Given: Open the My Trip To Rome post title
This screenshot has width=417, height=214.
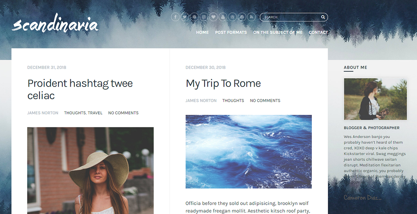Looking at the screenshot, I should [x=223, y=83].
